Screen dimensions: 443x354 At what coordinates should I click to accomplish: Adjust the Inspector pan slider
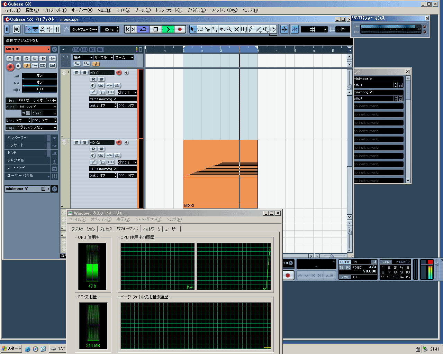pos(39,86)
